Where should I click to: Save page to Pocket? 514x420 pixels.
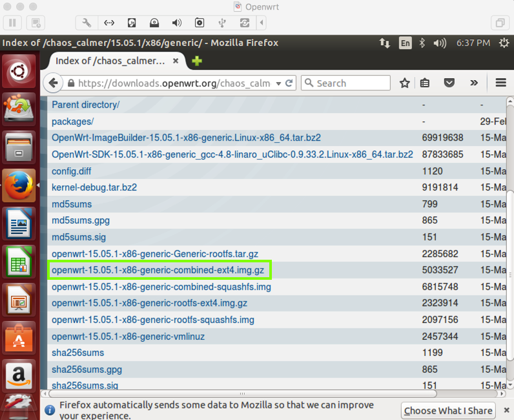coord(449,83)
